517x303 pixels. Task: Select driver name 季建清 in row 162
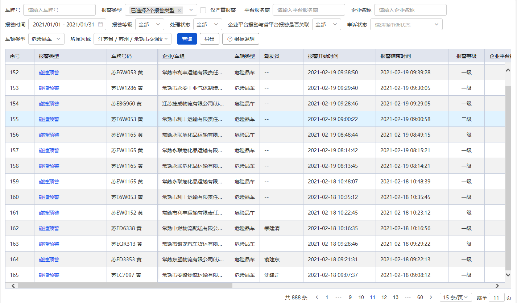click(272, 228)
